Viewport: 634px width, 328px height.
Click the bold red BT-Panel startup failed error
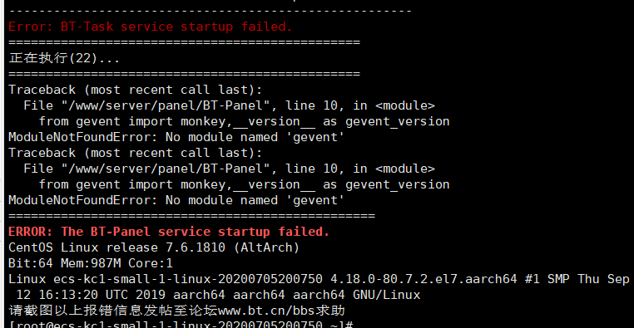point(169,232)
